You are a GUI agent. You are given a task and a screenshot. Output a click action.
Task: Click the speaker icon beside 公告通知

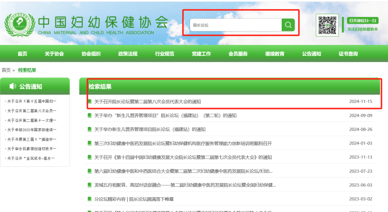[x=13, y=86]
